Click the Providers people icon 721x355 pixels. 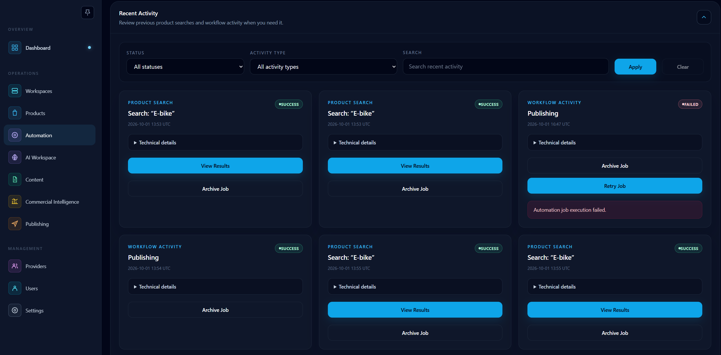15,266
